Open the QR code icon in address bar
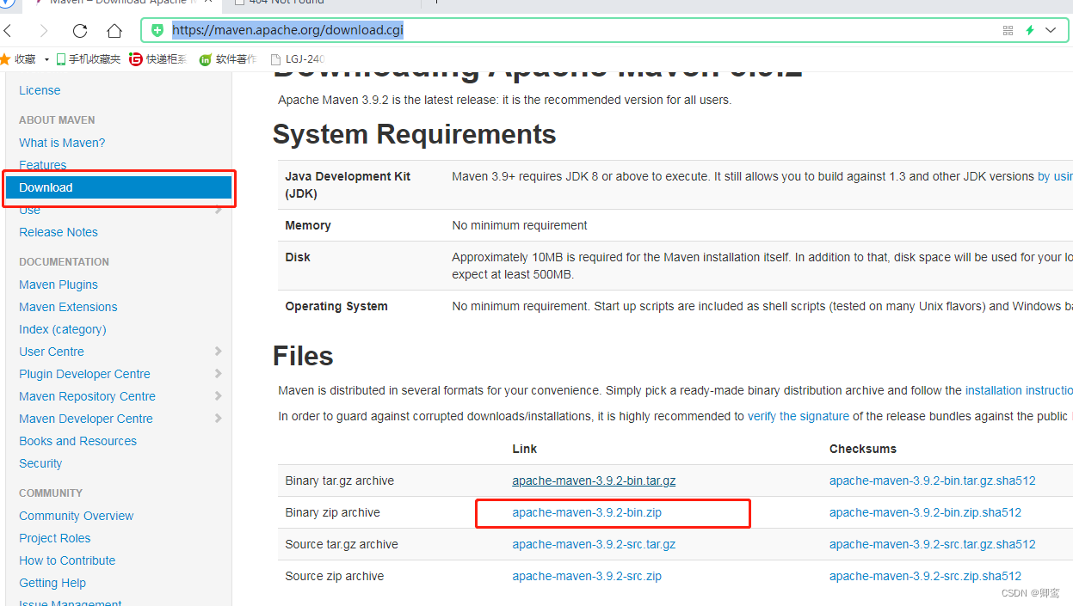Viewport: 1073px width, 606px height. [x=1007, y=30]
